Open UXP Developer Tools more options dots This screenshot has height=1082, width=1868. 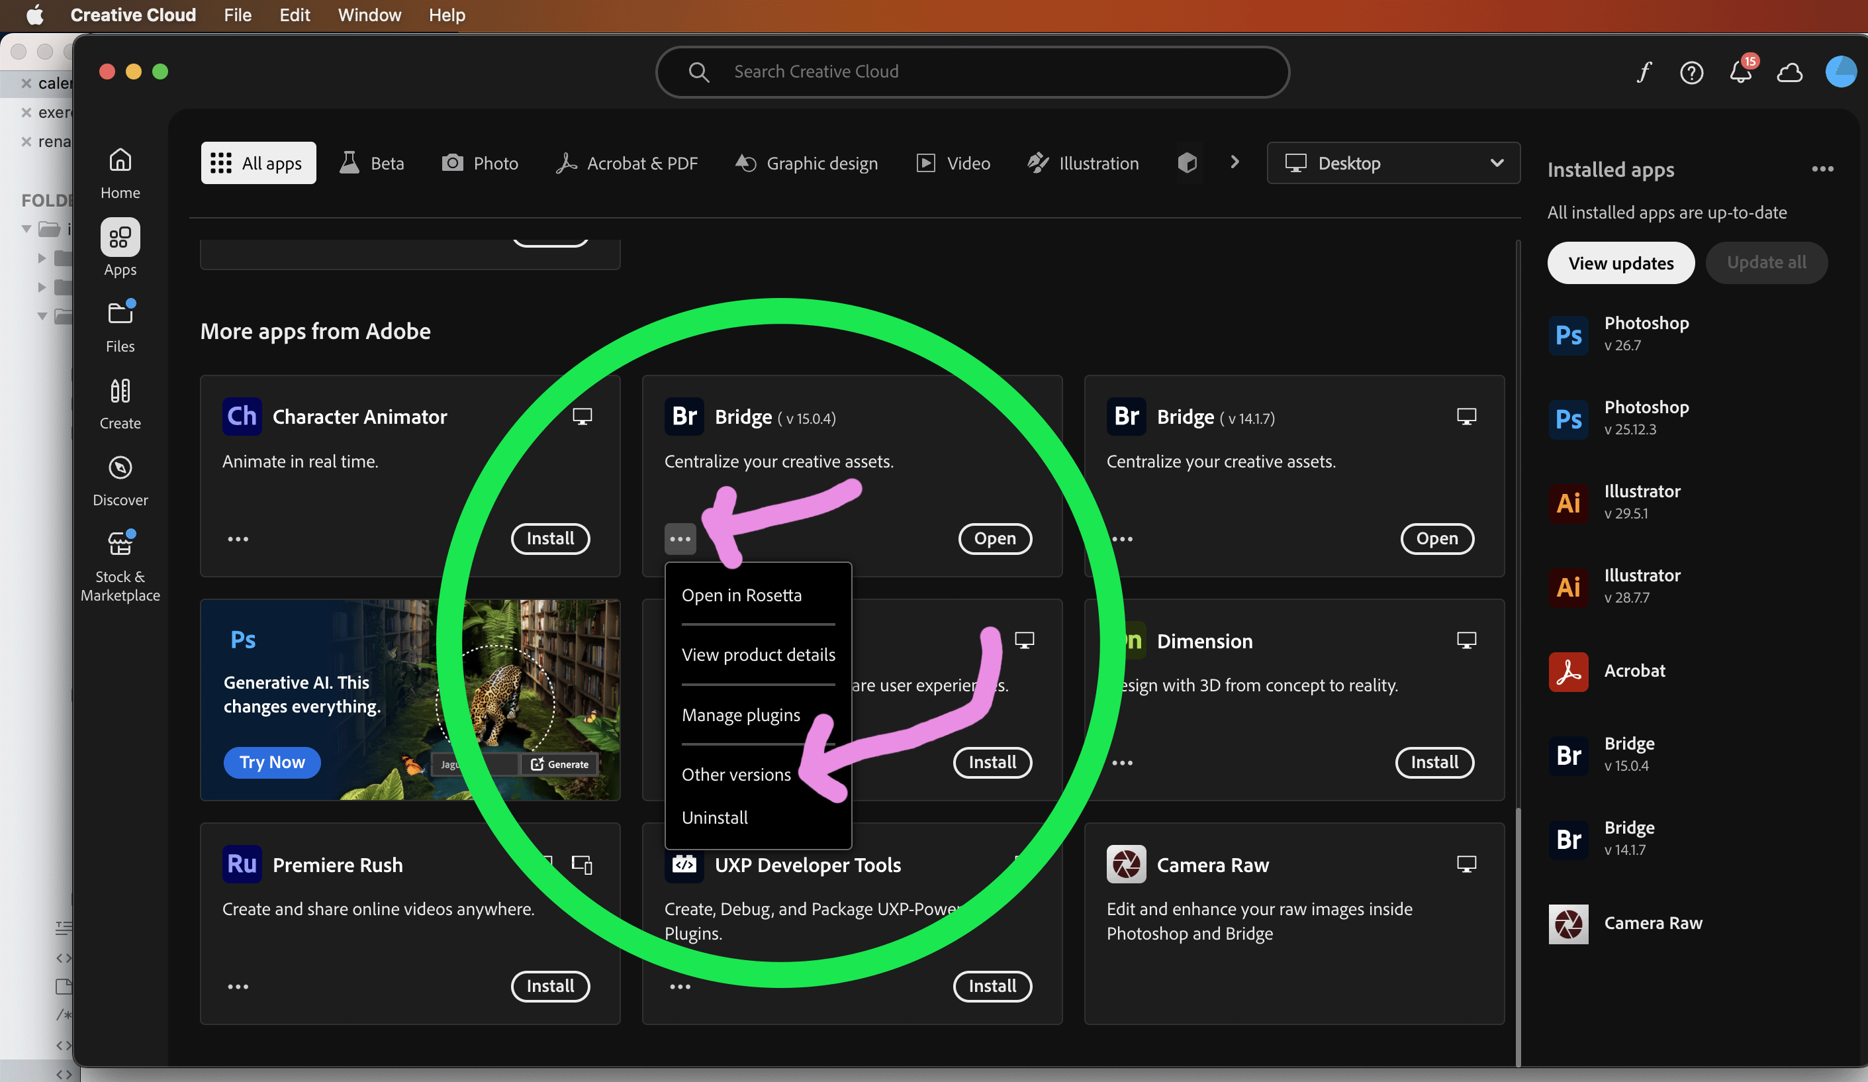click(x=680, y=987)
